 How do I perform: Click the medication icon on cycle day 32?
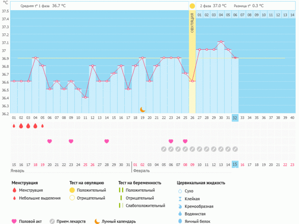tap(235, 149)
